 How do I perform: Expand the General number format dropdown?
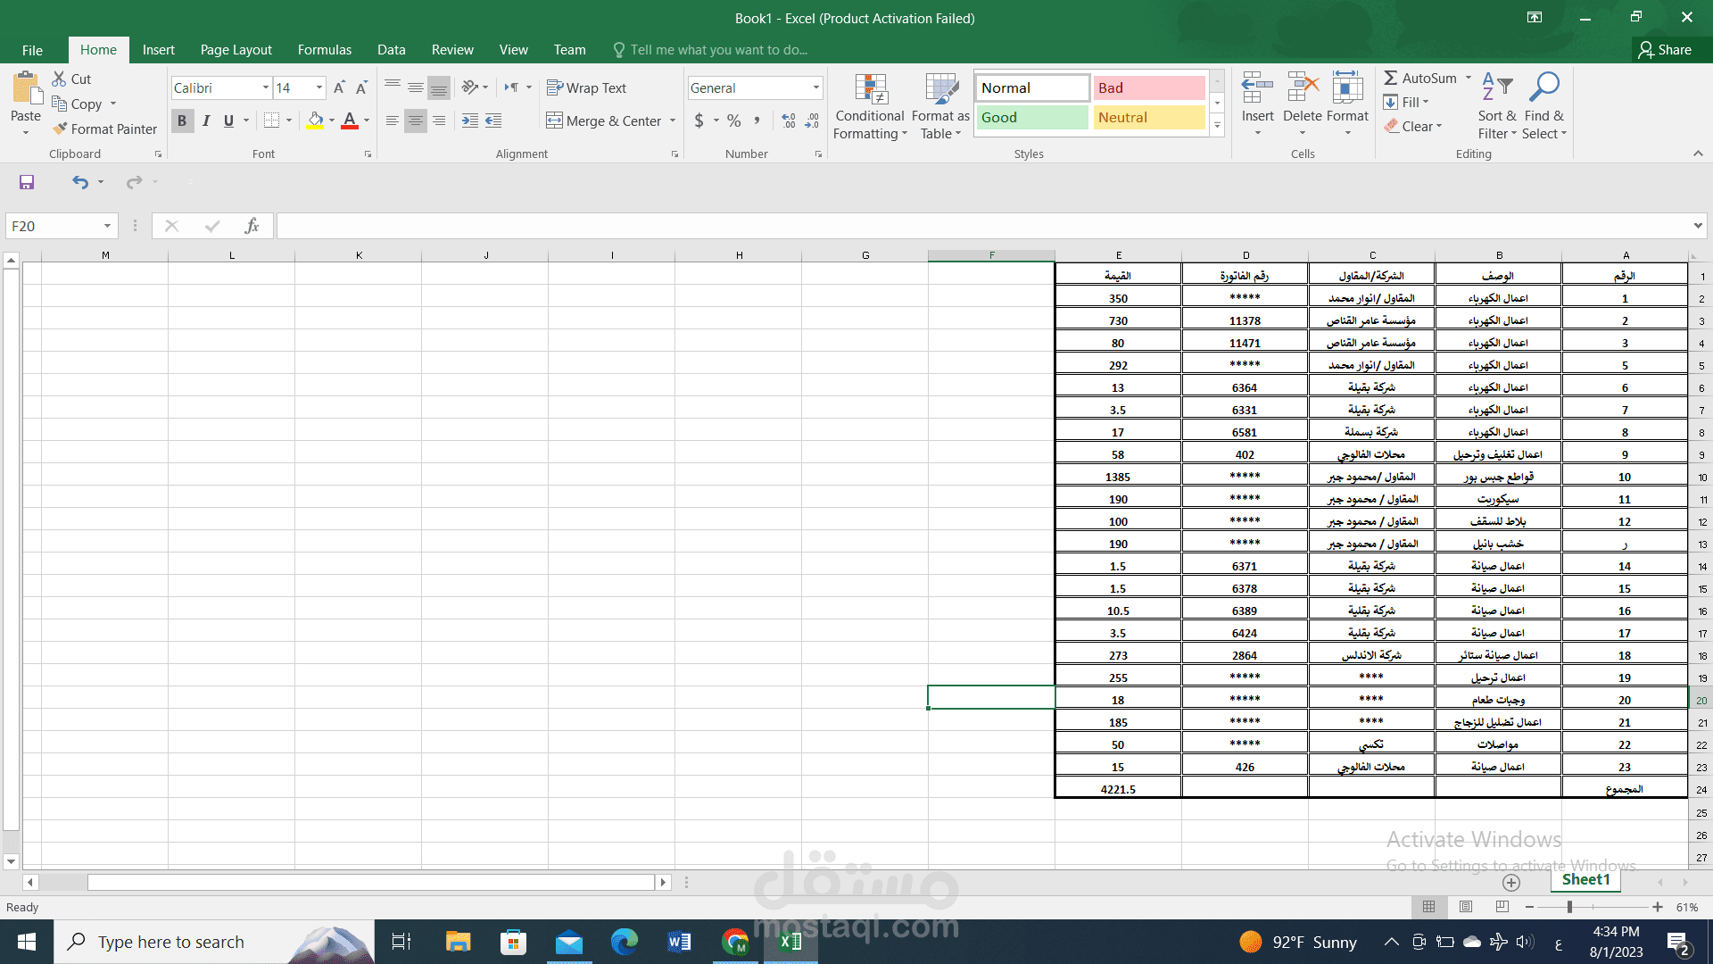tap(815, 87)
